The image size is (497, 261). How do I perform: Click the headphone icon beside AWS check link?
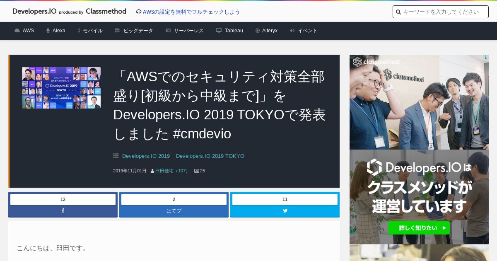(x=139, y=12)
